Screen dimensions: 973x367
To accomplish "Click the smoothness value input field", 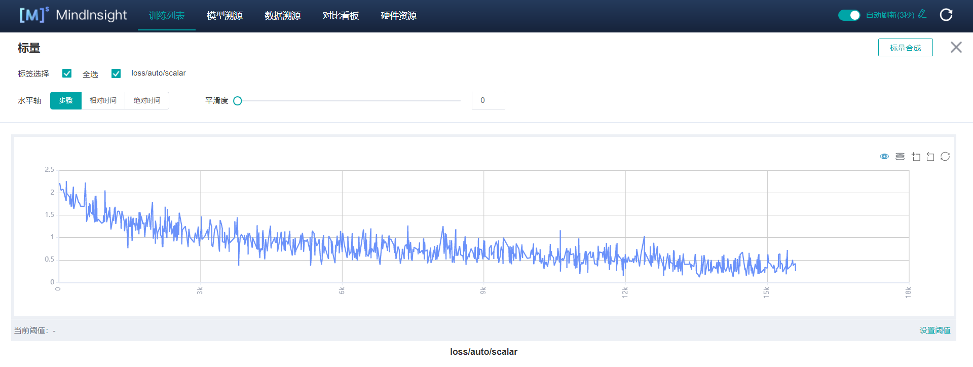I will 489,100.
